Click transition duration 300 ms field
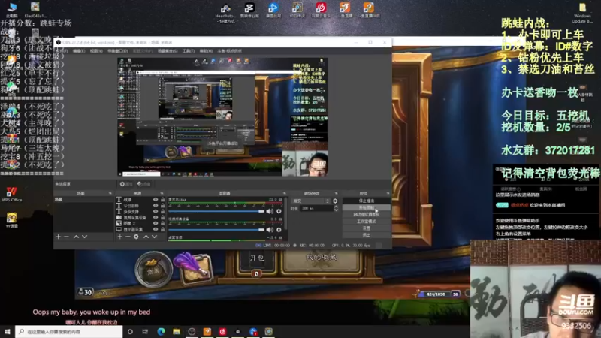The width and height of the screenshot is (601, 338). (x=316, y=209)
